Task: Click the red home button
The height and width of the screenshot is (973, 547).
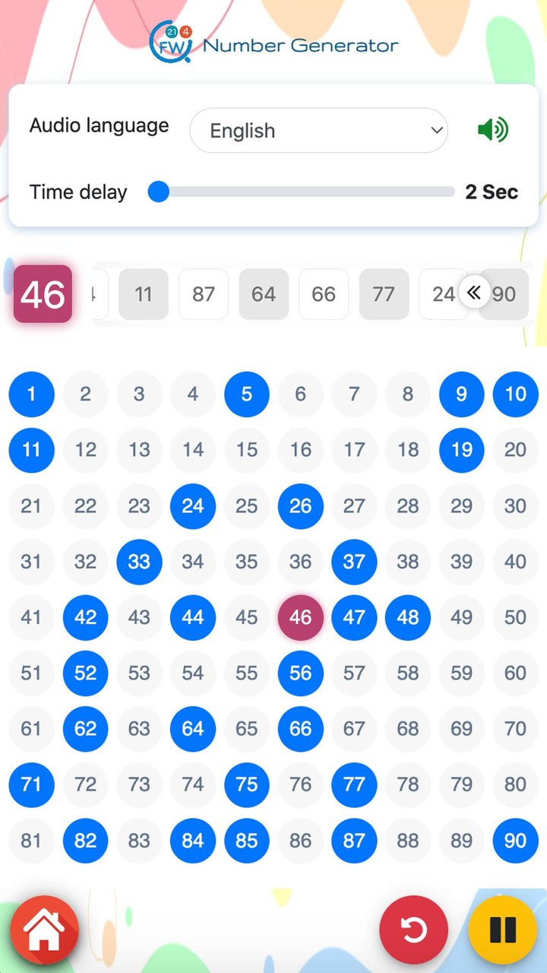Action: tap(44, 930)
